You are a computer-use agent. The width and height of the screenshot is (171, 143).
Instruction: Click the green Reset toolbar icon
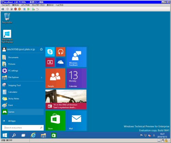(x=28, y=9)
